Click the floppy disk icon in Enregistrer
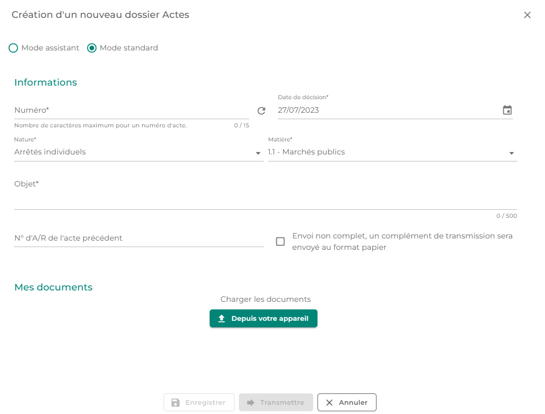The image size is (545, 414). click(176, 403)
